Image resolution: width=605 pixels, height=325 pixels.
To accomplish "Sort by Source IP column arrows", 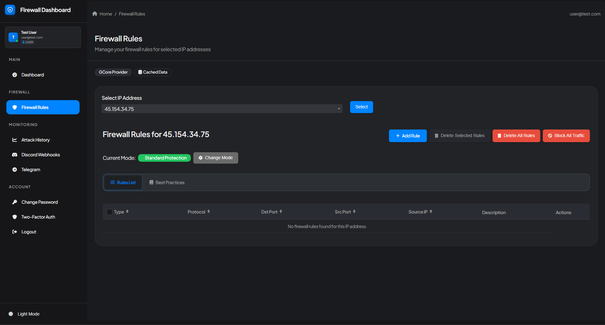I will 431,212.
